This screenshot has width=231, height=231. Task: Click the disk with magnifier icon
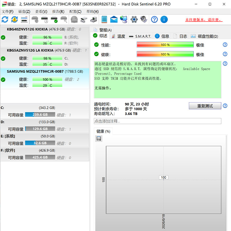click(64, 19)
